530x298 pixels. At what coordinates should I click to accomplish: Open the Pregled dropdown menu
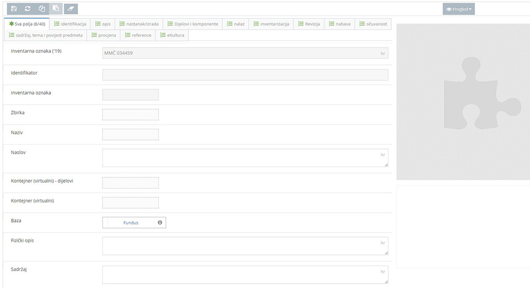[x=458, y=9]
